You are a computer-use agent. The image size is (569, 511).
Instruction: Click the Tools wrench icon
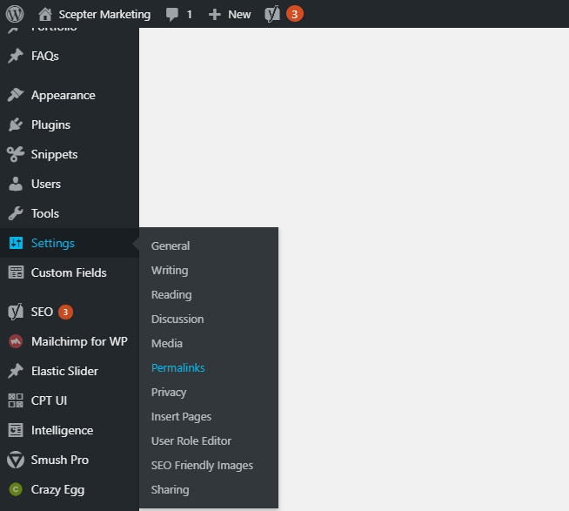[x=16, y=213]
